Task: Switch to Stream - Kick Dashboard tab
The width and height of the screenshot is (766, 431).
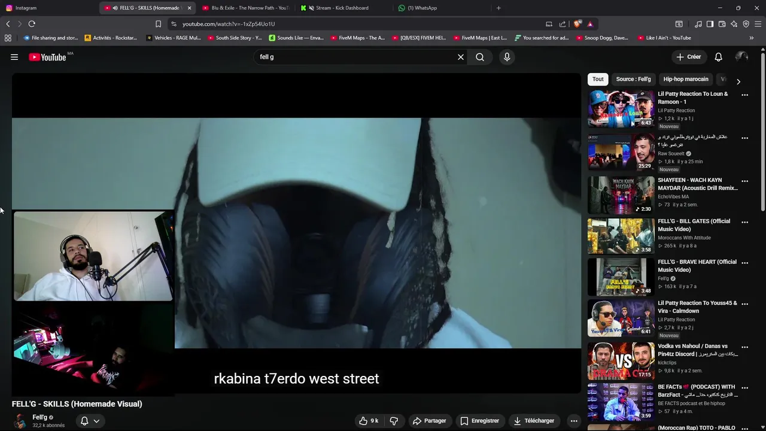Action: 342,8
